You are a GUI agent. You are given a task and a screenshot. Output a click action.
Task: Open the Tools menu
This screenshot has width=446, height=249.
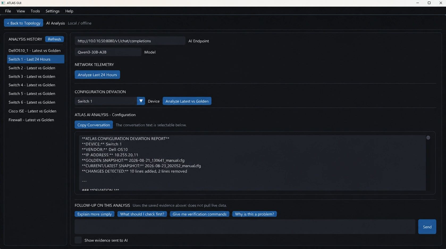click(x=35, y=11)
